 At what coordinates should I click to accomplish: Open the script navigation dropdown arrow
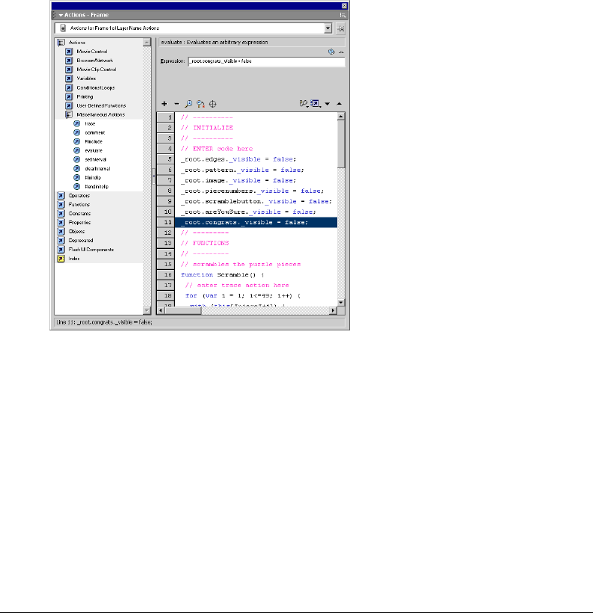click(328, 28)
